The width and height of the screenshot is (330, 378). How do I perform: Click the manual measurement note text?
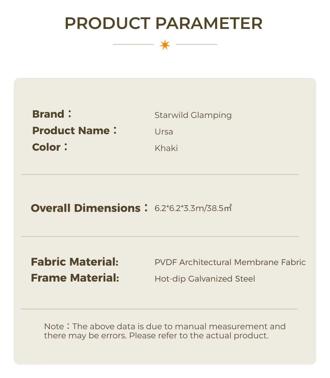pos(164,331)
